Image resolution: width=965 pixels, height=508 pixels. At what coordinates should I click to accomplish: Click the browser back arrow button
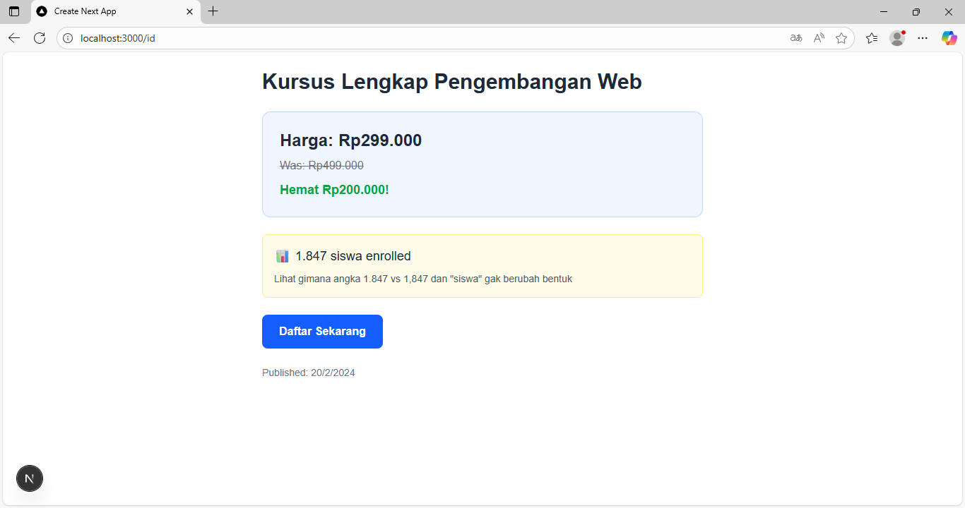tap(14, 38)
